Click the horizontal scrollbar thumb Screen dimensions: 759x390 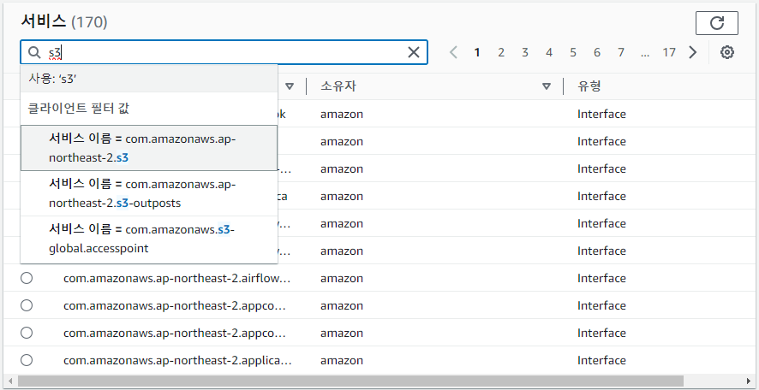350,381
